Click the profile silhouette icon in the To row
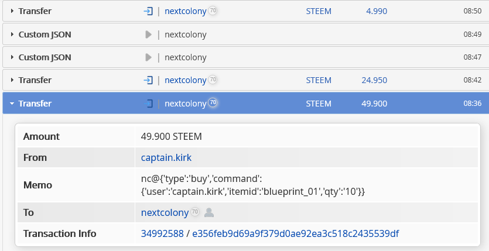 coord(210,212)
